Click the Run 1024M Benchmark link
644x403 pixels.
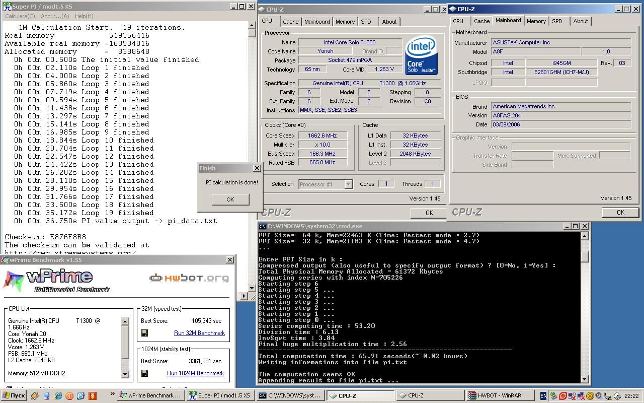click(195, 373)
